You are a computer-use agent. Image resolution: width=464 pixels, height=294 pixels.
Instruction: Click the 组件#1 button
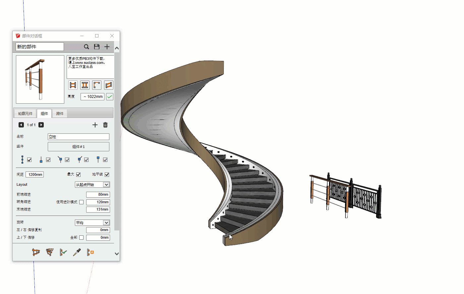point(79,147)
